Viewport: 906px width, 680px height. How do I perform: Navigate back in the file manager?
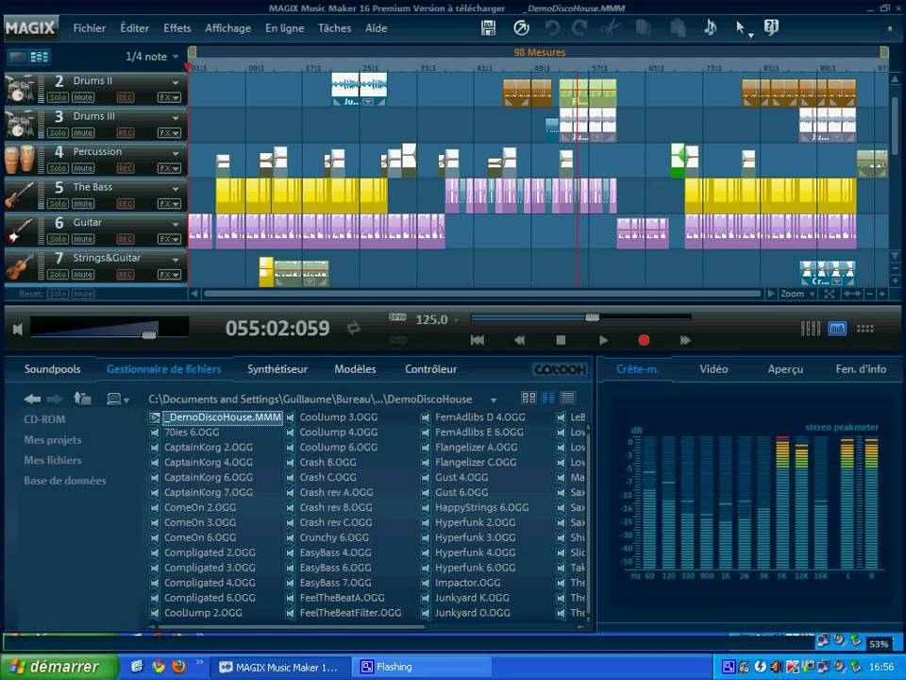click(x=32, y=399)
